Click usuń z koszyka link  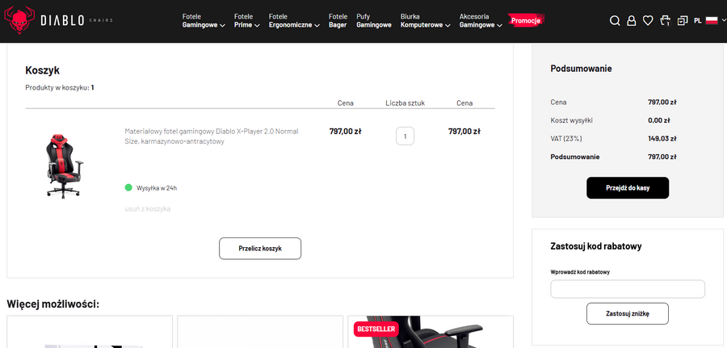click(147, 209)
